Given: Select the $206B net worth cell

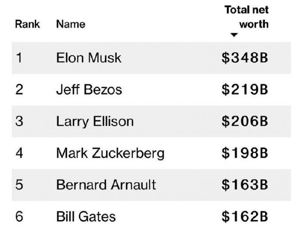Looking at the screenshot, I should [x=244, y=121].
